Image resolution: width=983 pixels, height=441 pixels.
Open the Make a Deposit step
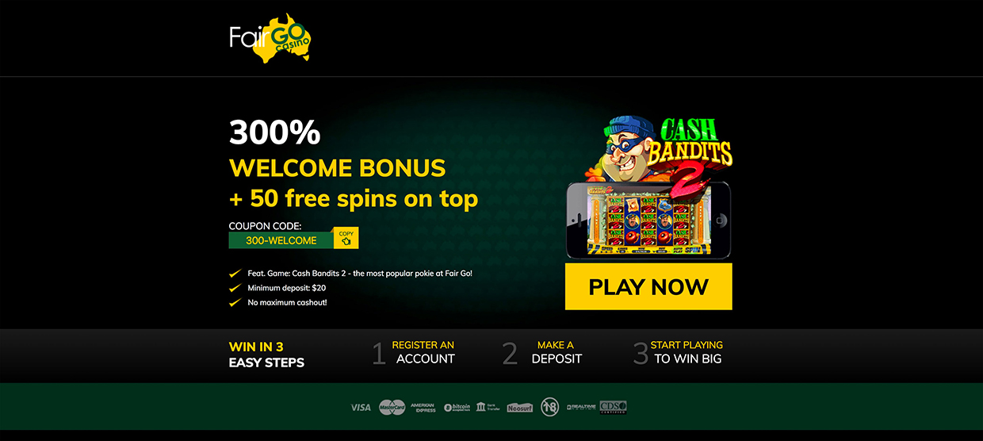pos(544,352)
